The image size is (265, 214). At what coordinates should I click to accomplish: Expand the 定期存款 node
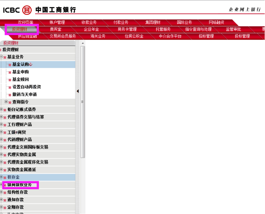[x=1, y=207]
